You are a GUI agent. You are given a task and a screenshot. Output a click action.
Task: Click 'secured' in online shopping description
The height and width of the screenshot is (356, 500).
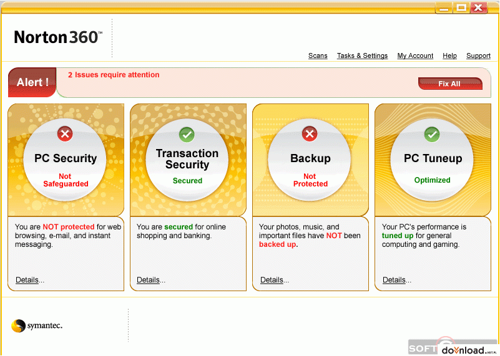(x=179, y=227)
